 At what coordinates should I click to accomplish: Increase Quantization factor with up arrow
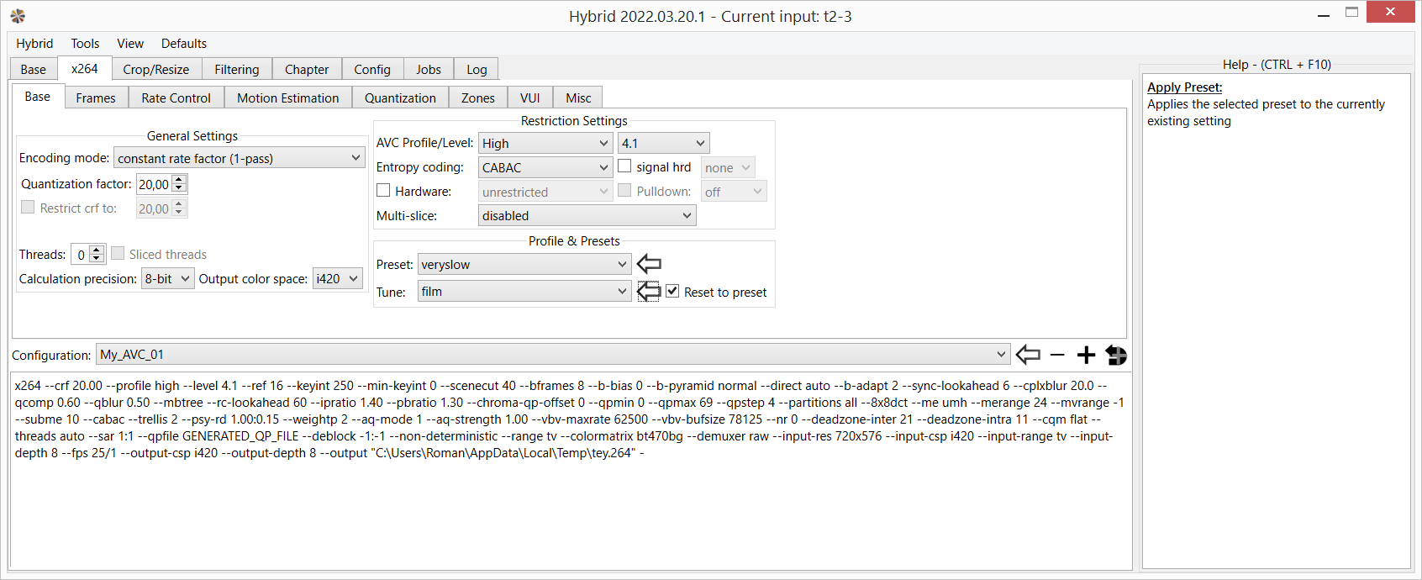click(x=179, y=179)
